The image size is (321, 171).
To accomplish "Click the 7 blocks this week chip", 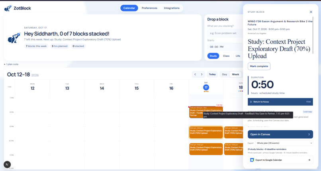I will point(36,46).
